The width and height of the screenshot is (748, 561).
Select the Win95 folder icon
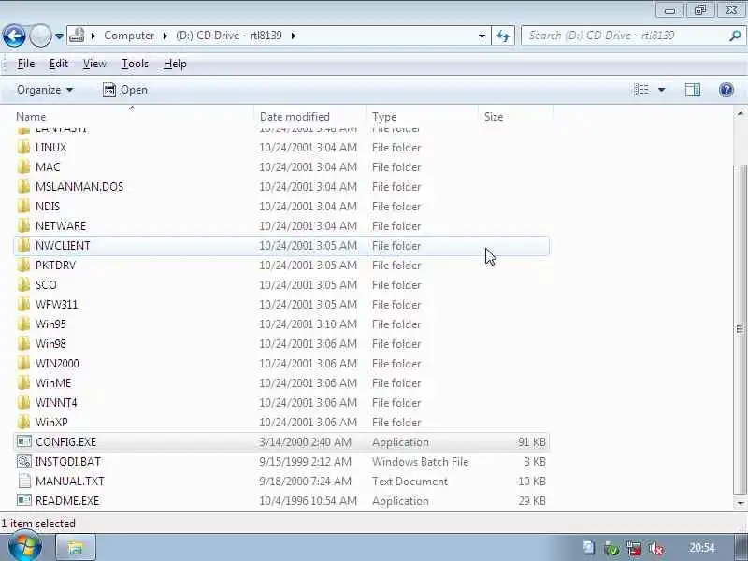pyautogui.click(x=23, y=324)
